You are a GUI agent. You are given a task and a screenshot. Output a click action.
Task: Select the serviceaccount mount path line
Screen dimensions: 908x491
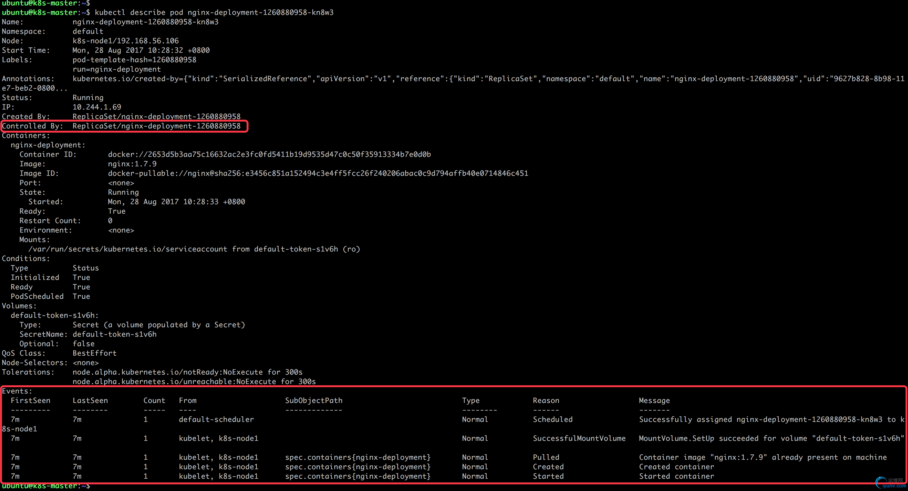(194, 249)
